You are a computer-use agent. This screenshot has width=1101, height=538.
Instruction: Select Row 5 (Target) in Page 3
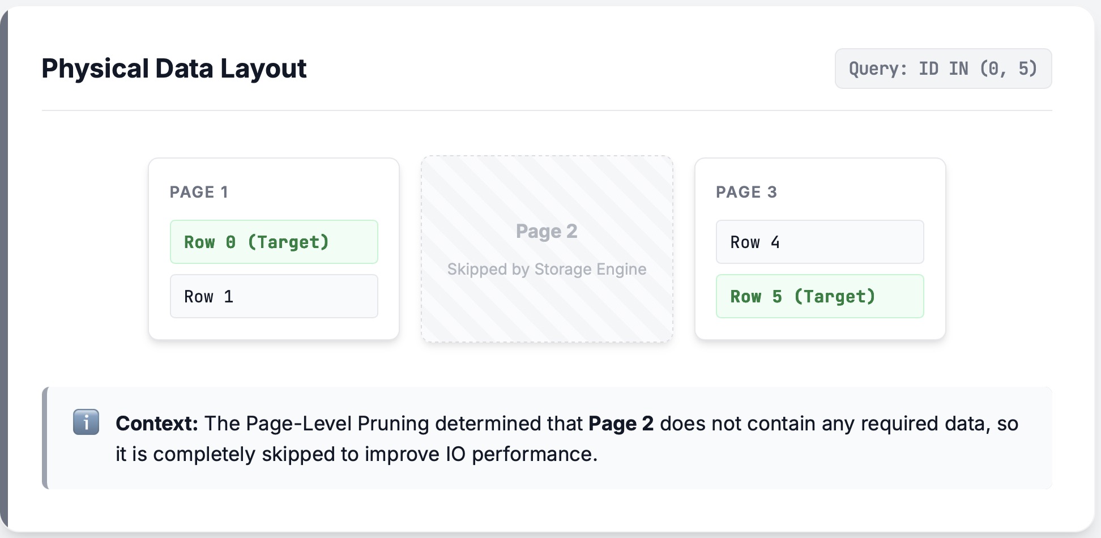[x=820, y=296]
